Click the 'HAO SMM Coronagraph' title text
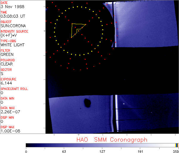Image resolution: width=179 pixels, height=153 pixels. point(112,140)
